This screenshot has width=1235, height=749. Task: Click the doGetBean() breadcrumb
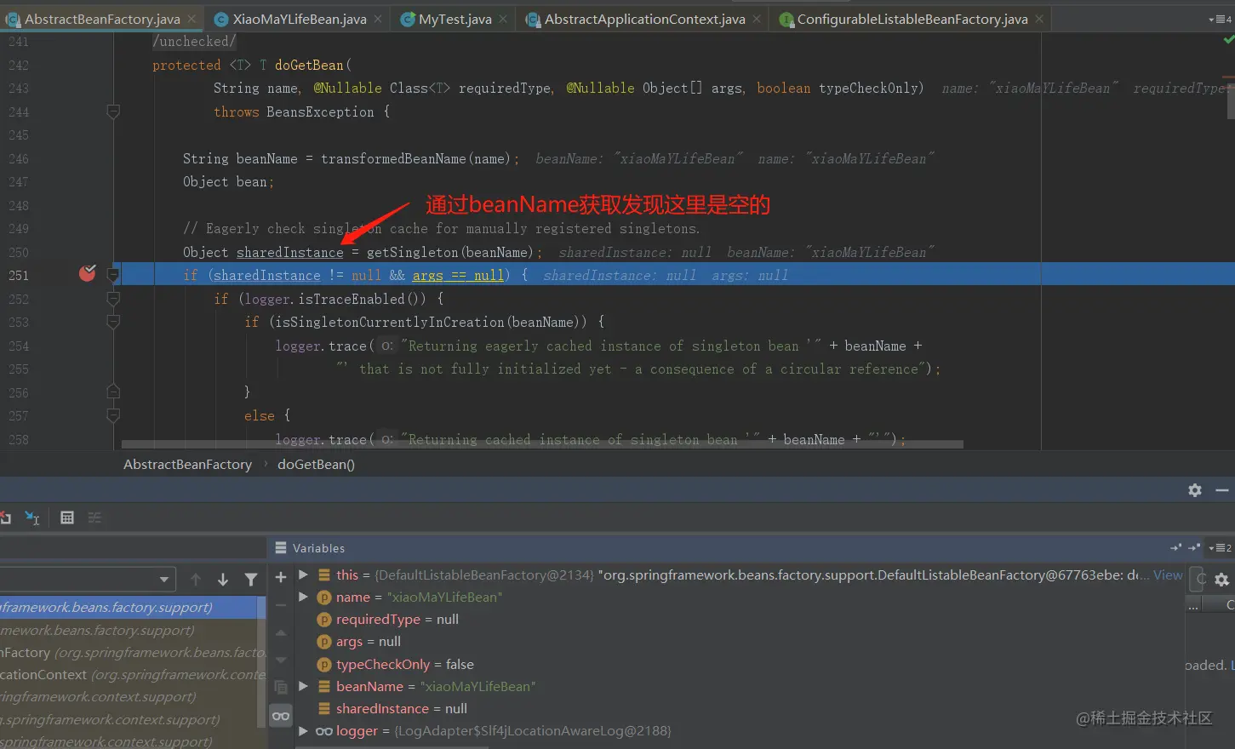click(x=316, y=464)
